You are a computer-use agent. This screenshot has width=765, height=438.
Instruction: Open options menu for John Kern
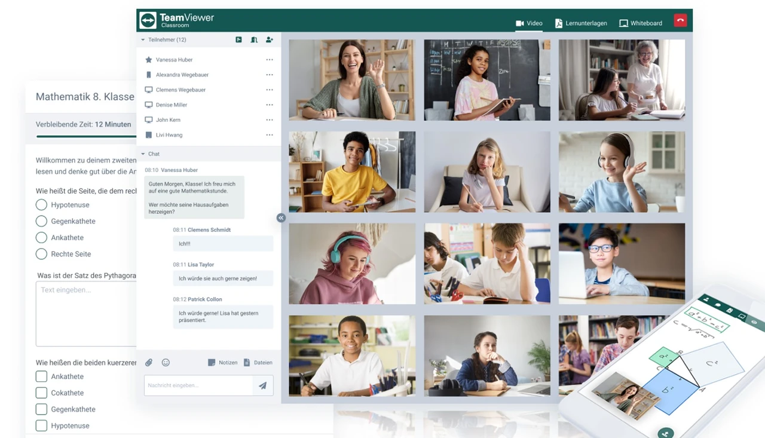click(x=270, y=120)
